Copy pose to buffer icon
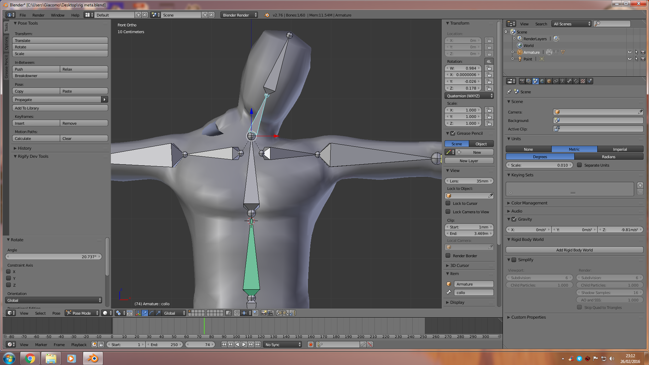649x365 pixels. click(x=279, y=313)
